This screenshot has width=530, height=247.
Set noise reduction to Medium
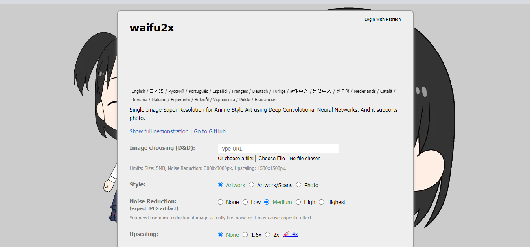[267, 202]
